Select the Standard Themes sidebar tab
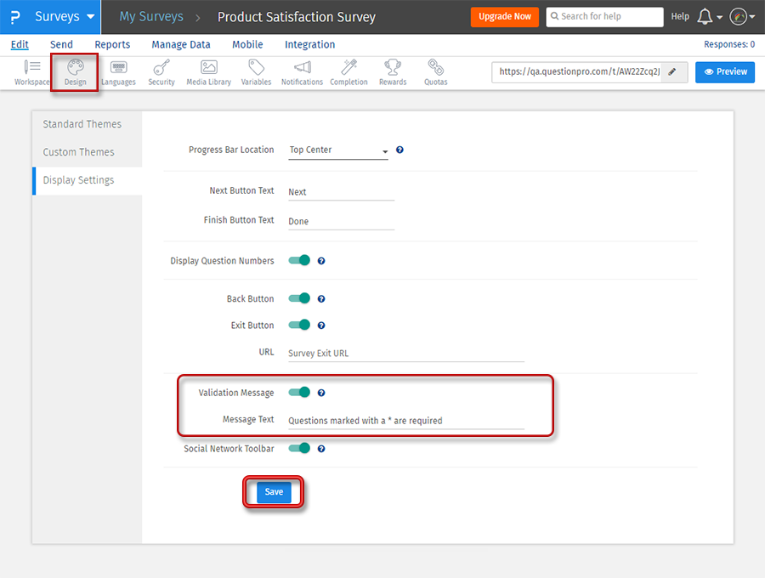Viewport: 765px width, 578px height. point(82,124)
